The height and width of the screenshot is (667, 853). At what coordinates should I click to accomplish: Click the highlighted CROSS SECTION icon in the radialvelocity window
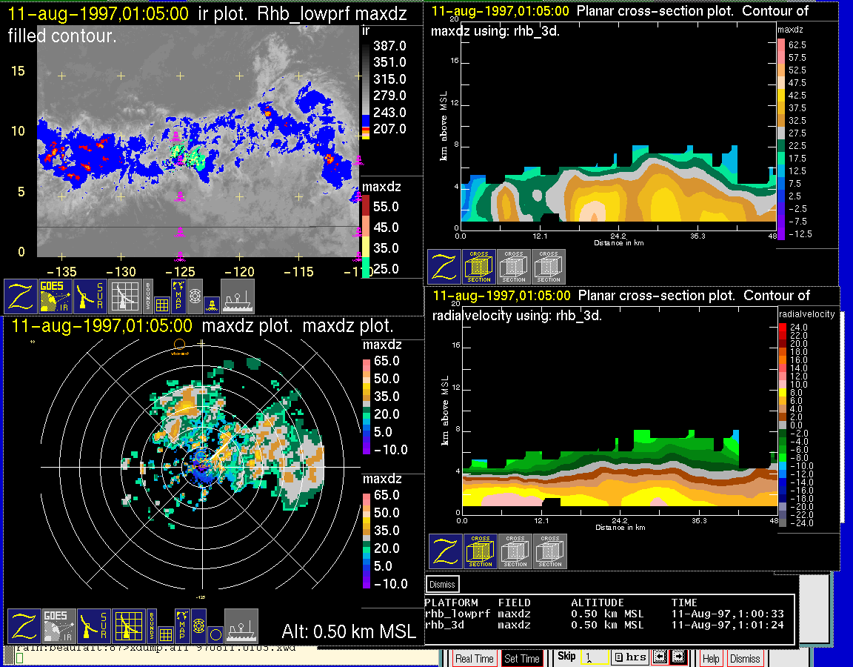pos(481,551)
